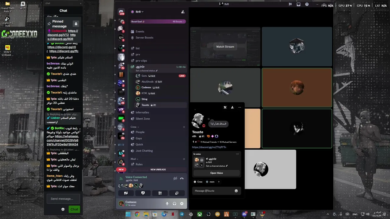
Task: Open Logitech G HUB desktop shortcut
Action: (x=7, y=22)
